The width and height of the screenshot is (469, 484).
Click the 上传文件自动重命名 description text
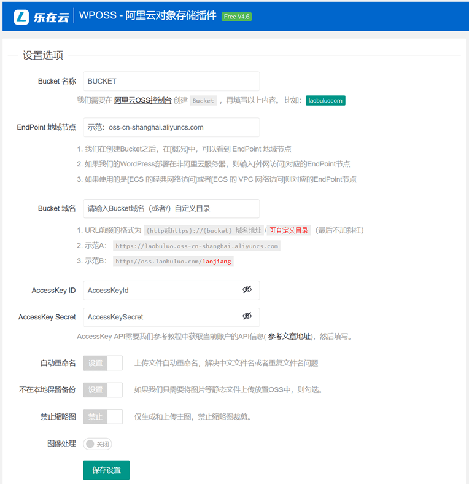(x=226, y=363)
